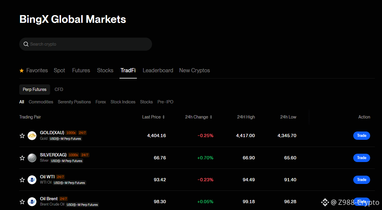Screen dimensions: 382x210
Task: Focus the Search crypto field
Action: (x=86, y=44)
